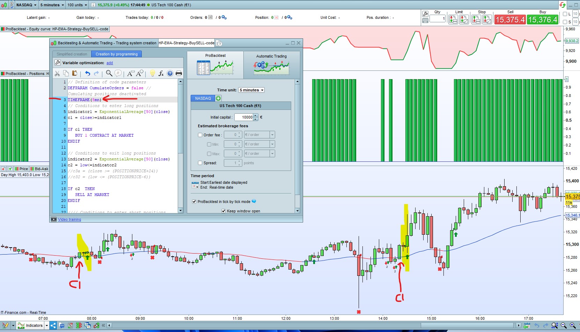Switch to the ProBacktest tab
Screen dimensions: 580x332
pos(215,65)
